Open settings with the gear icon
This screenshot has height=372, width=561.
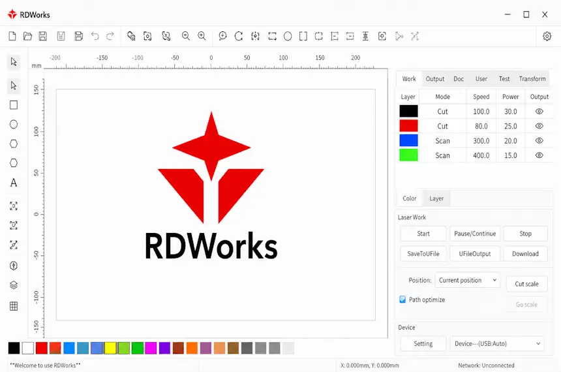[547, 36]
